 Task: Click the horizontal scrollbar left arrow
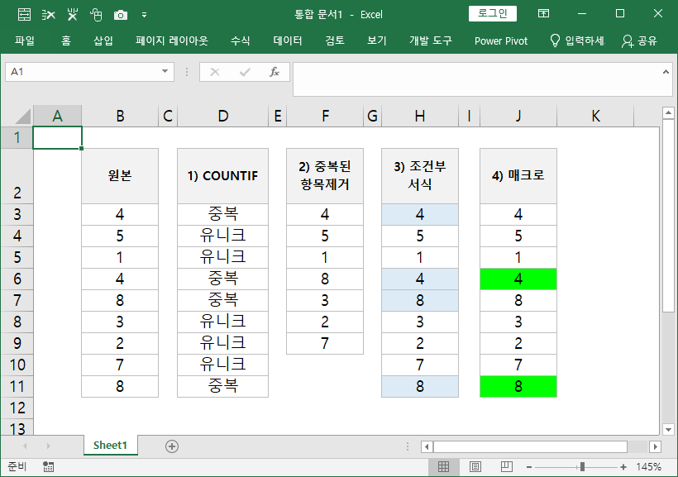[427, 446]
